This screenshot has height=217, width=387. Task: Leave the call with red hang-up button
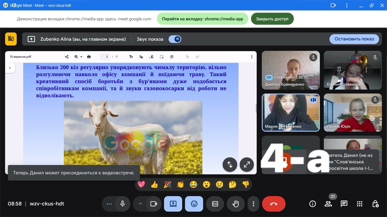click(x=274, y=204)
